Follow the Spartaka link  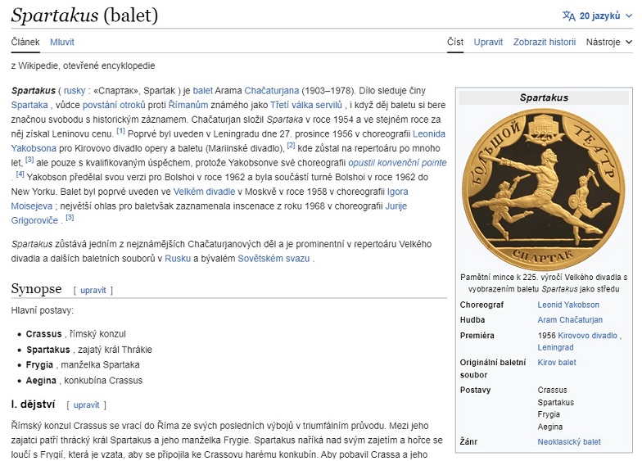29,105
